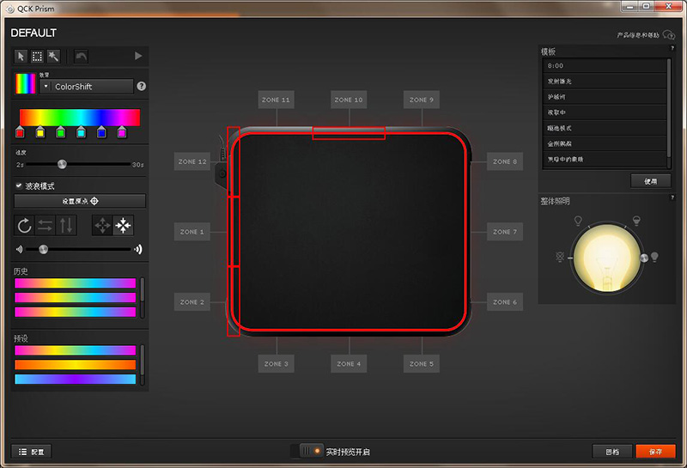Pick the orange-yellow preset gradient under 预设
Screen dimensions: 687x468
pos(76,365)
